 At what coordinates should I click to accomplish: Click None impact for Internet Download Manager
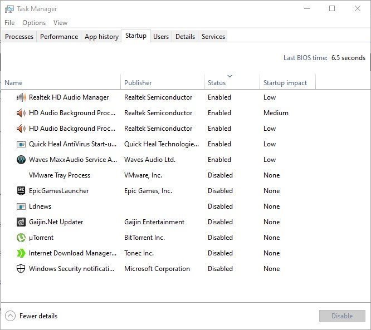click(x=272, y=253)
